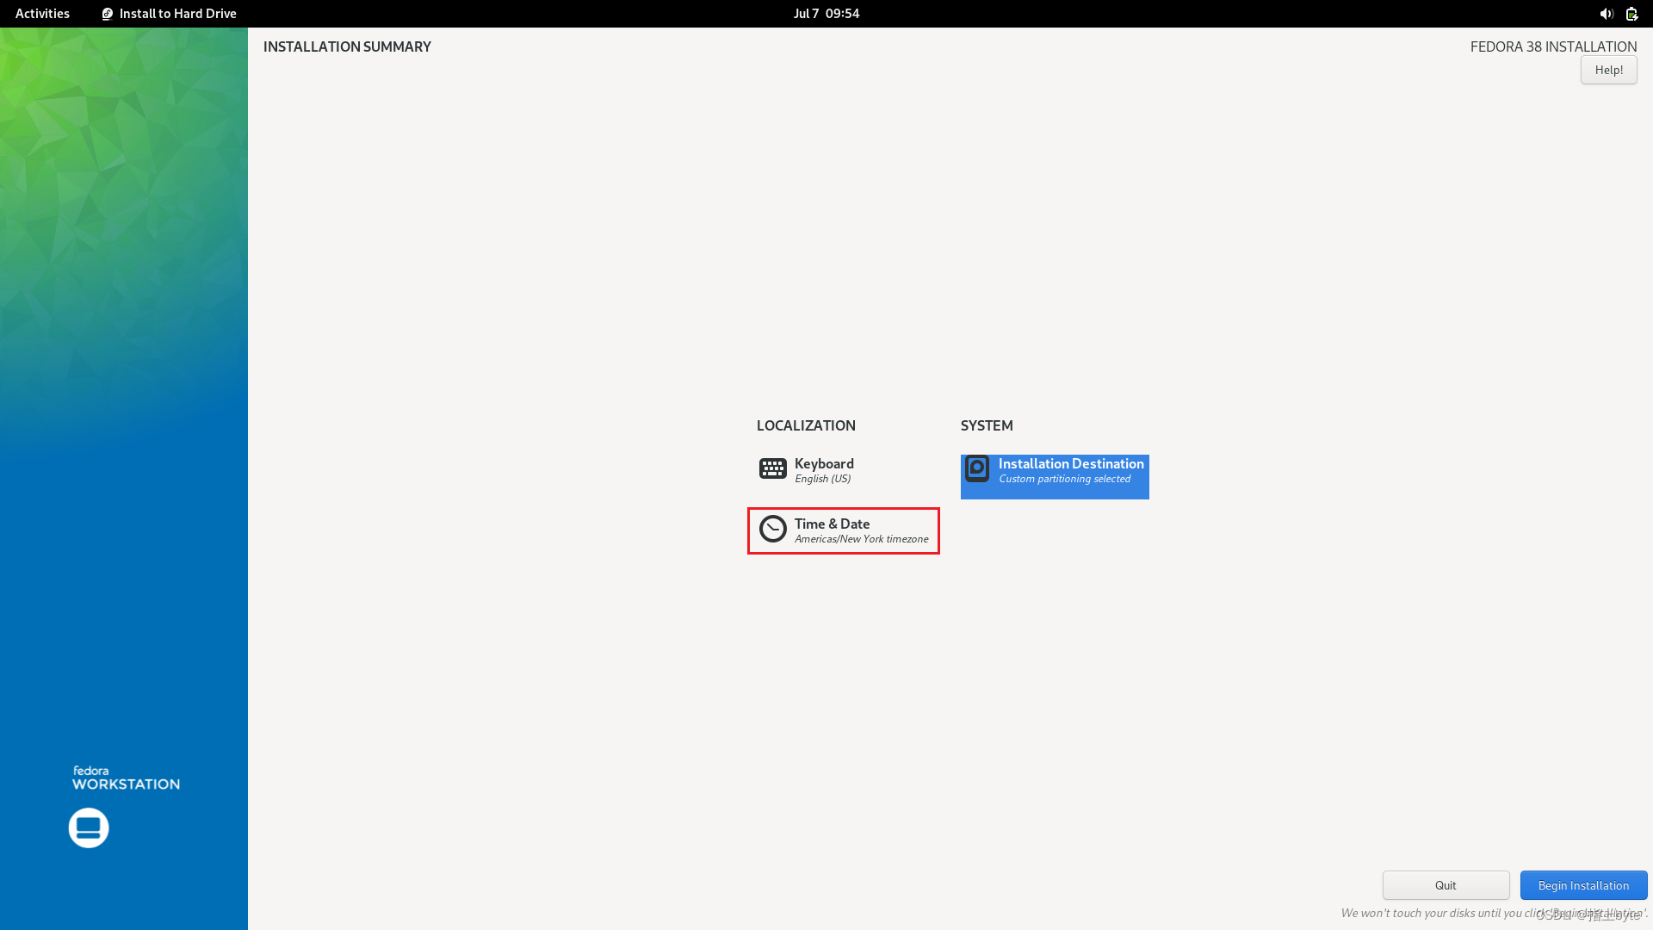Click the Americas/New York timezone subtitle

pyautogui.click(x=861, y=539)
